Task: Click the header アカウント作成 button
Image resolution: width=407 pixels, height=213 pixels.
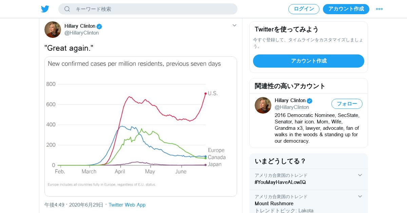Action: click(346, 9)
